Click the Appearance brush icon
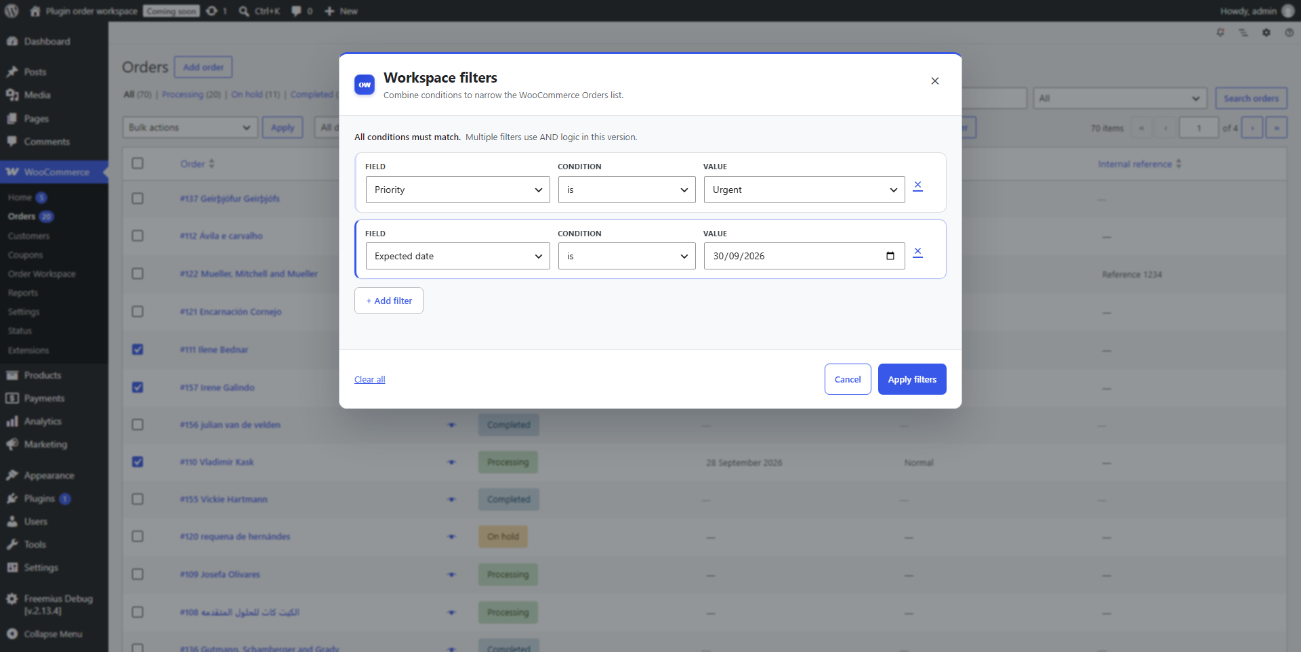Screen dimensions: 1301x652 pos(12,475)
